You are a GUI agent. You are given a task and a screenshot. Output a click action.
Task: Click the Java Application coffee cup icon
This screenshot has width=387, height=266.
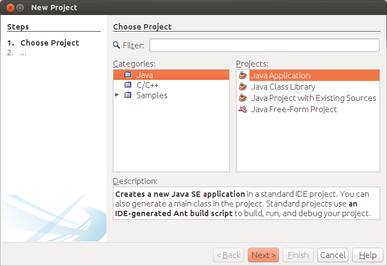click(x=243, y=76)
